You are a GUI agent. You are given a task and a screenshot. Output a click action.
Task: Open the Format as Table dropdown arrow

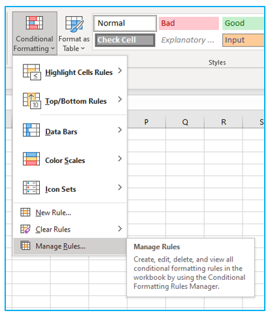83,48
